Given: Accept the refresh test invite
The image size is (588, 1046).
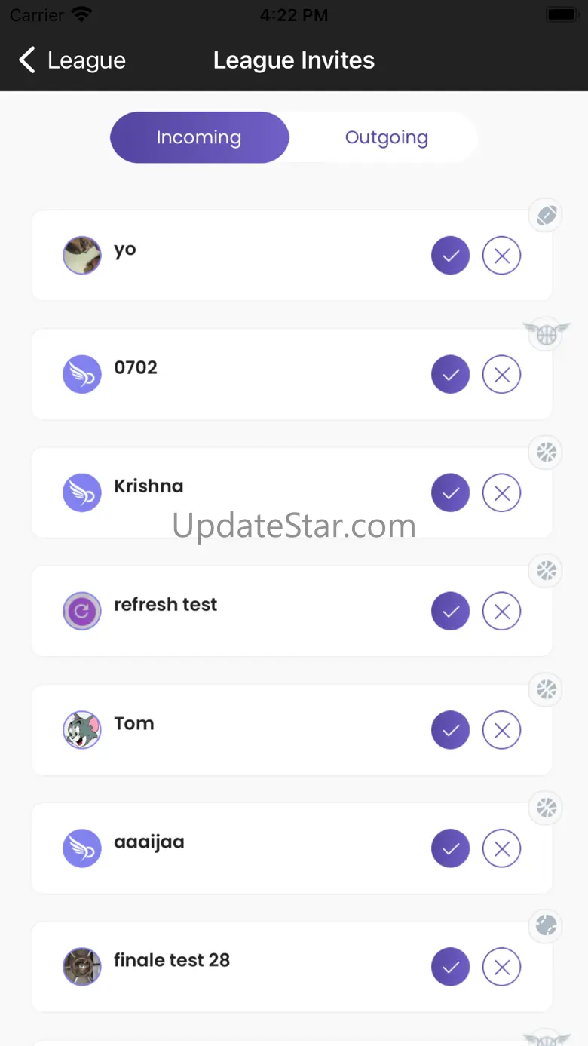Looking at the screenshot, I should [x=450, y=611].
